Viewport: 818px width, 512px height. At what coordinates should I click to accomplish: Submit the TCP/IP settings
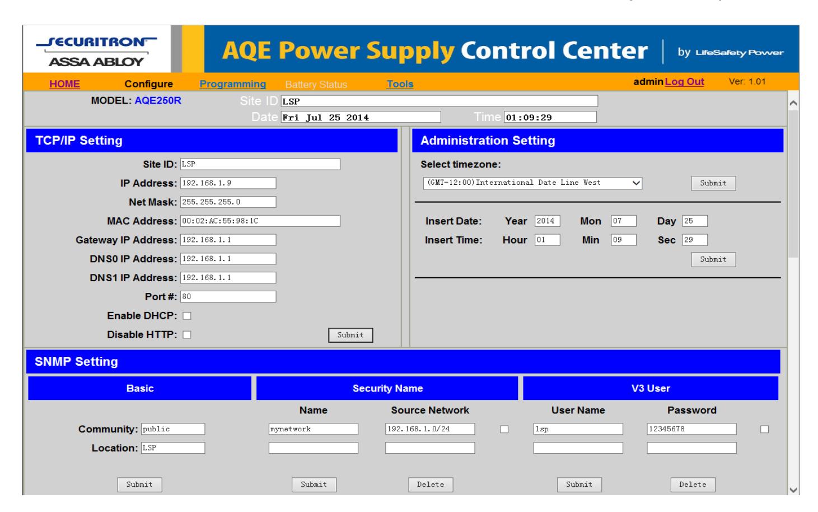(350, 335)
